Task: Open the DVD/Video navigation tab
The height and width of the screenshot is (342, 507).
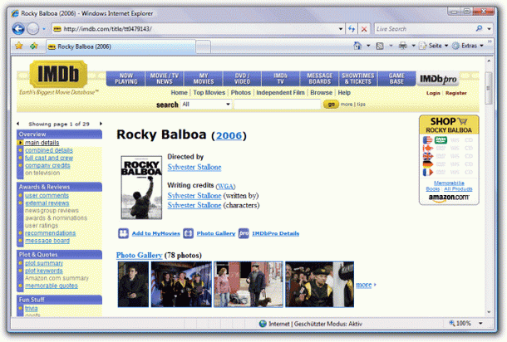Action: (242, 79)
